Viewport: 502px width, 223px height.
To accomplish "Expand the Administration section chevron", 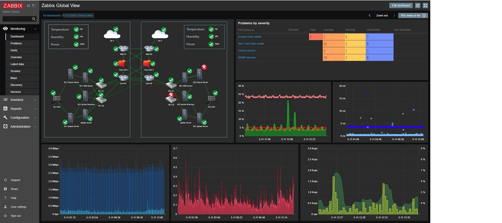I will 35,127.
